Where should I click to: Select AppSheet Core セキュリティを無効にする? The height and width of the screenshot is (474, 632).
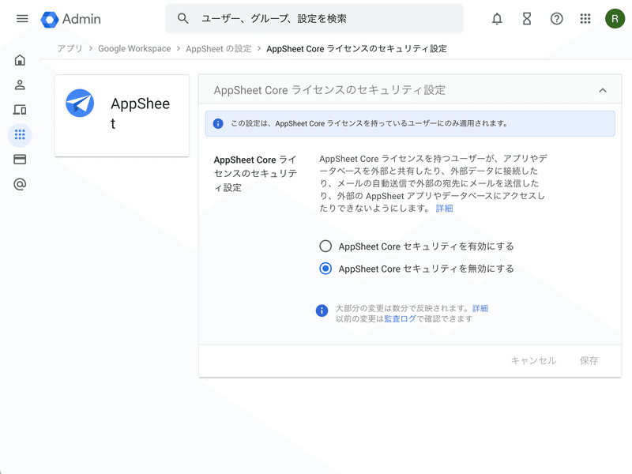[325, 269]
